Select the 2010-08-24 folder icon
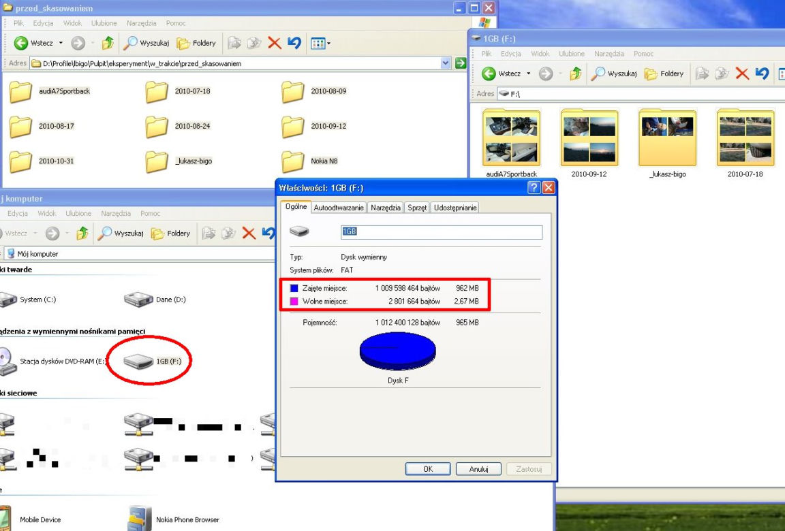 click(x=157, y=127)
